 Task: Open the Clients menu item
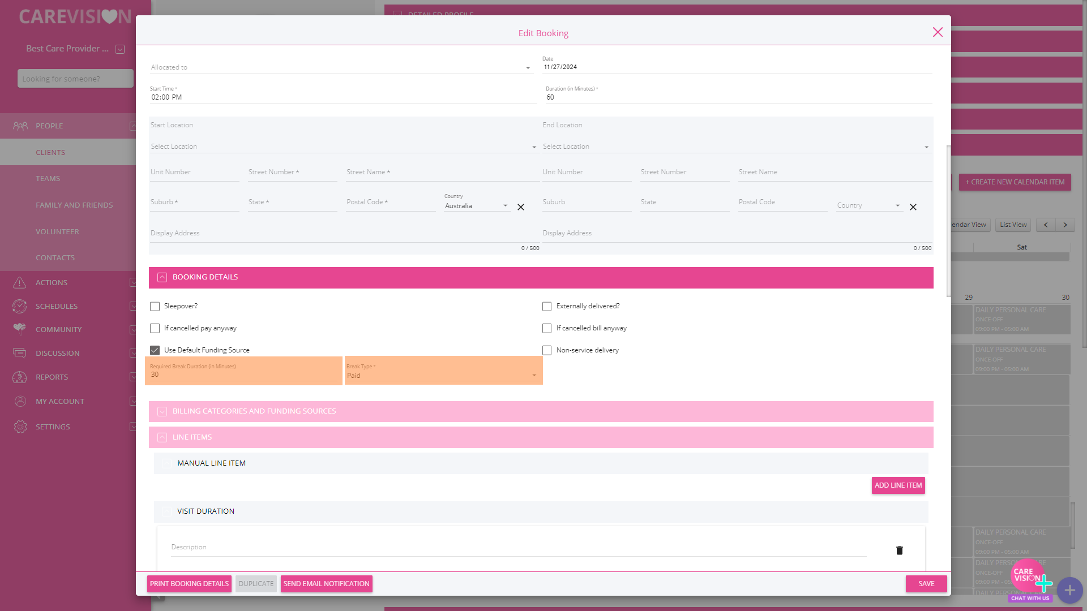(x=50, y=152)
